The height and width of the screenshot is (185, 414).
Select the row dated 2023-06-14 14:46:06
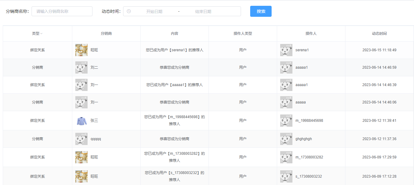pyautogui.click(x=208, y=102)
